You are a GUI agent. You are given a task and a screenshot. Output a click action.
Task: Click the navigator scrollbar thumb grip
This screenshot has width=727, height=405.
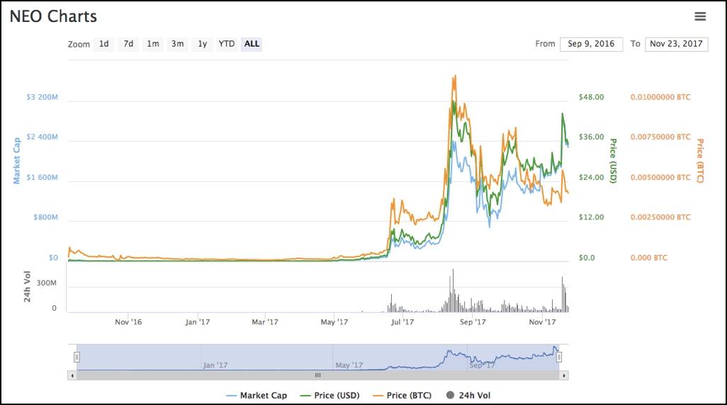317,375
